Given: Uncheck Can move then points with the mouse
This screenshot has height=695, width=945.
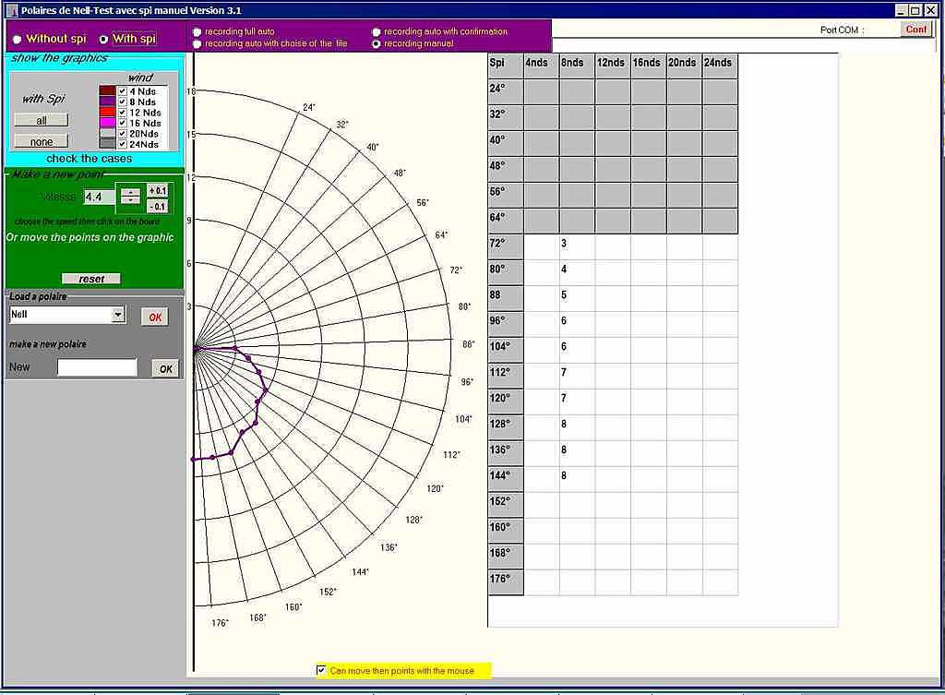Looking at the screenshot, I should coord(321,670).
